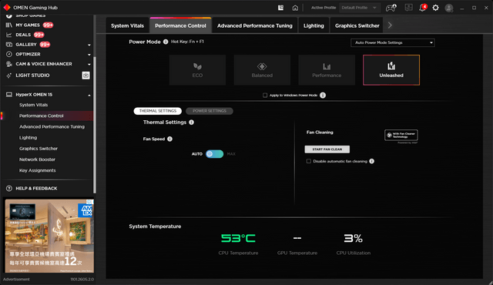The width and height of the screenshot is (493, 285).
Task: Click the 3% CPU Utilization value
Action: coord(353,238)
